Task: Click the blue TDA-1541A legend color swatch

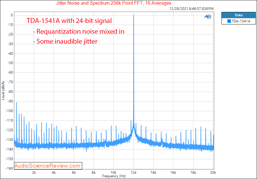Action: [229, 21]
